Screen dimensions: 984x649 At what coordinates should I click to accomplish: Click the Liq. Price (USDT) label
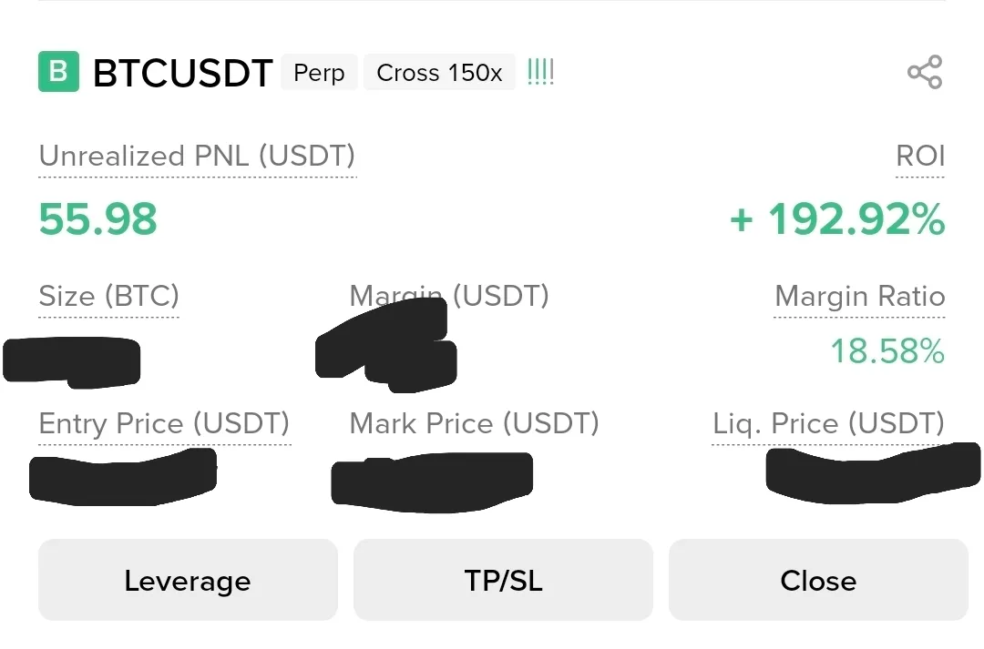(828, 423)
